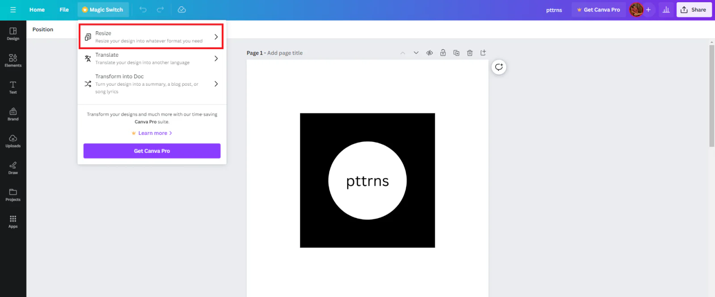Toggle hide page eye icon

(x=429, y=53)
